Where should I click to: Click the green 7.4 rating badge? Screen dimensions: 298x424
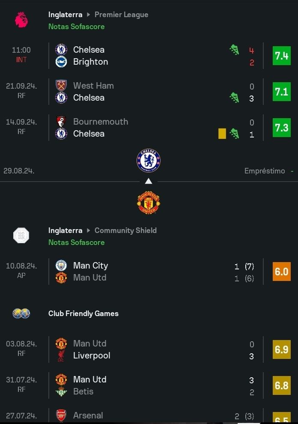pos(281,56)
